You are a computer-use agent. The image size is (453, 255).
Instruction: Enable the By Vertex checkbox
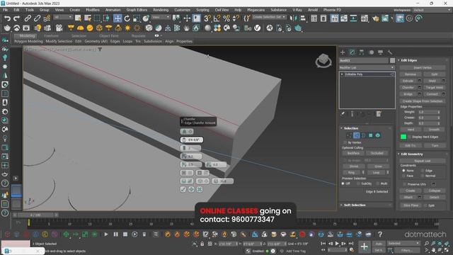345,142
